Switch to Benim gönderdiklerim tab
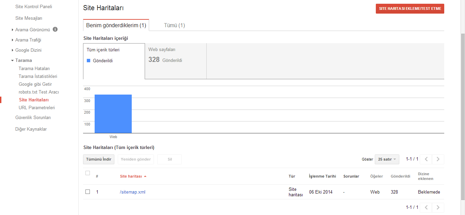465x215 pixels. tap(116, 25)
